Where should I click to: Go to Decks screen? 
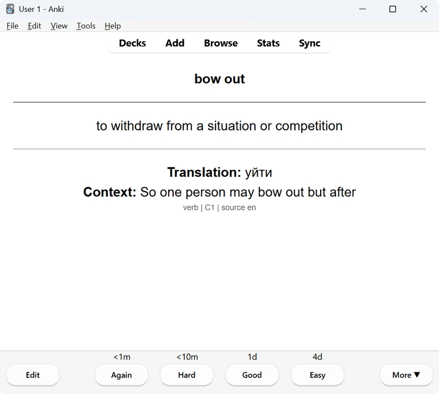click(133, 43)
